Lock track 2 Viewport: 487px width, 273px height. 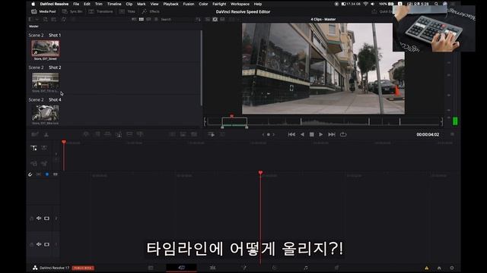pyautogui.click(x=31, y=218)
